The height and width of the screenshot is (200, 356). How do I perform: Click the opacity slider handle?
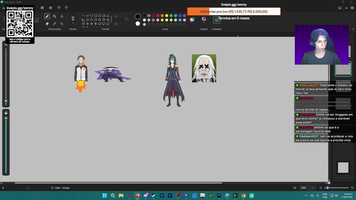tap(6, 118)
